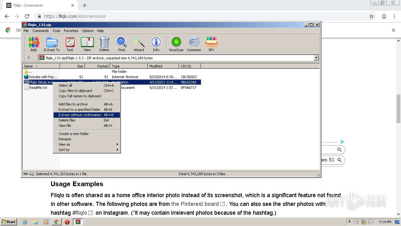Open the Tools menu
Viewport: 401px width, 226px height.
pos(56,31)
